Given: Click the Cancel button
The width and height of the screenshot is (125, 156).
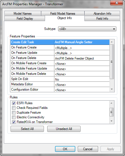Looking at the screenshot, I should [88, 149].
